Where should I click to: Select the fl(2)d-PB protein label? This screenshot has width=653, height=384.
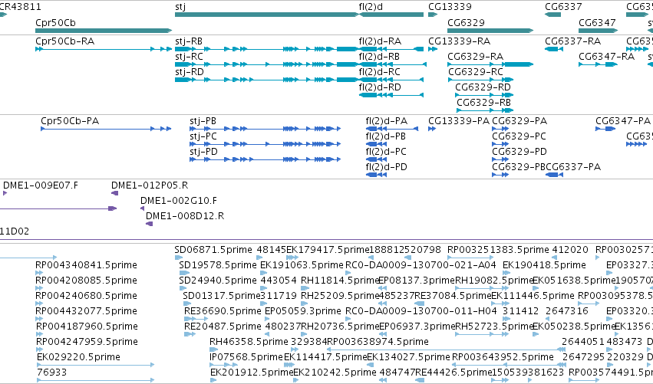(x=386, y=136)
